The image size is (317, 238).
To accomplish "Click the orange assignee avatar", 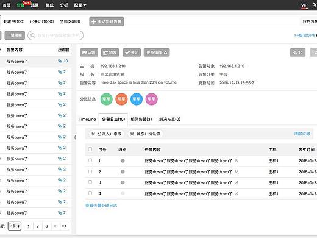I will (121, 99).
